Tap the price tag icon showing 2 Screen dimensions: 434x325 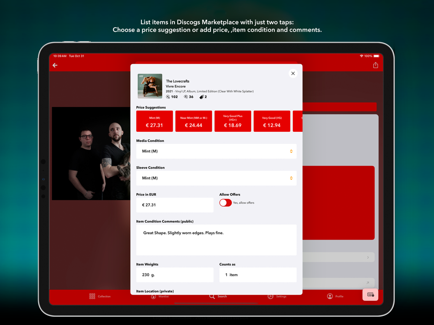click(201, 97)
